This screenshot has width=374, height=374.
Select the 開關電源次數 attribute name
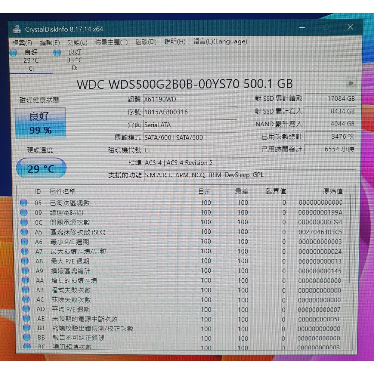click(x=70, y=222)
